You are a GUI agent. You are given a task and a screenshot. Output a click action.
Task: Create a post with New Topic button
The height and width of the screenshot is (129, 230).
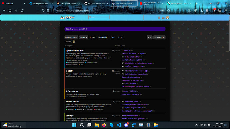(x=159, y=37)
